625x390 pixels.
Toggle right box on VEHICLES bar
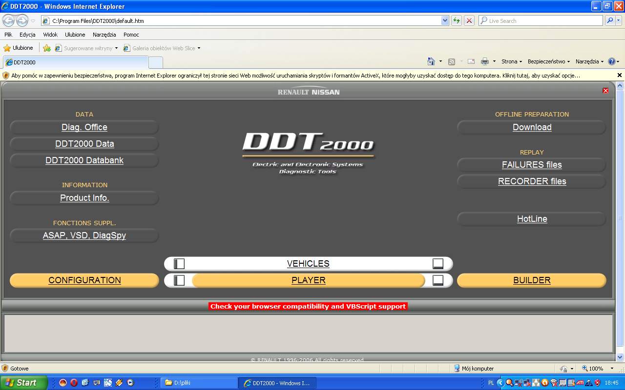pos(438,264)
